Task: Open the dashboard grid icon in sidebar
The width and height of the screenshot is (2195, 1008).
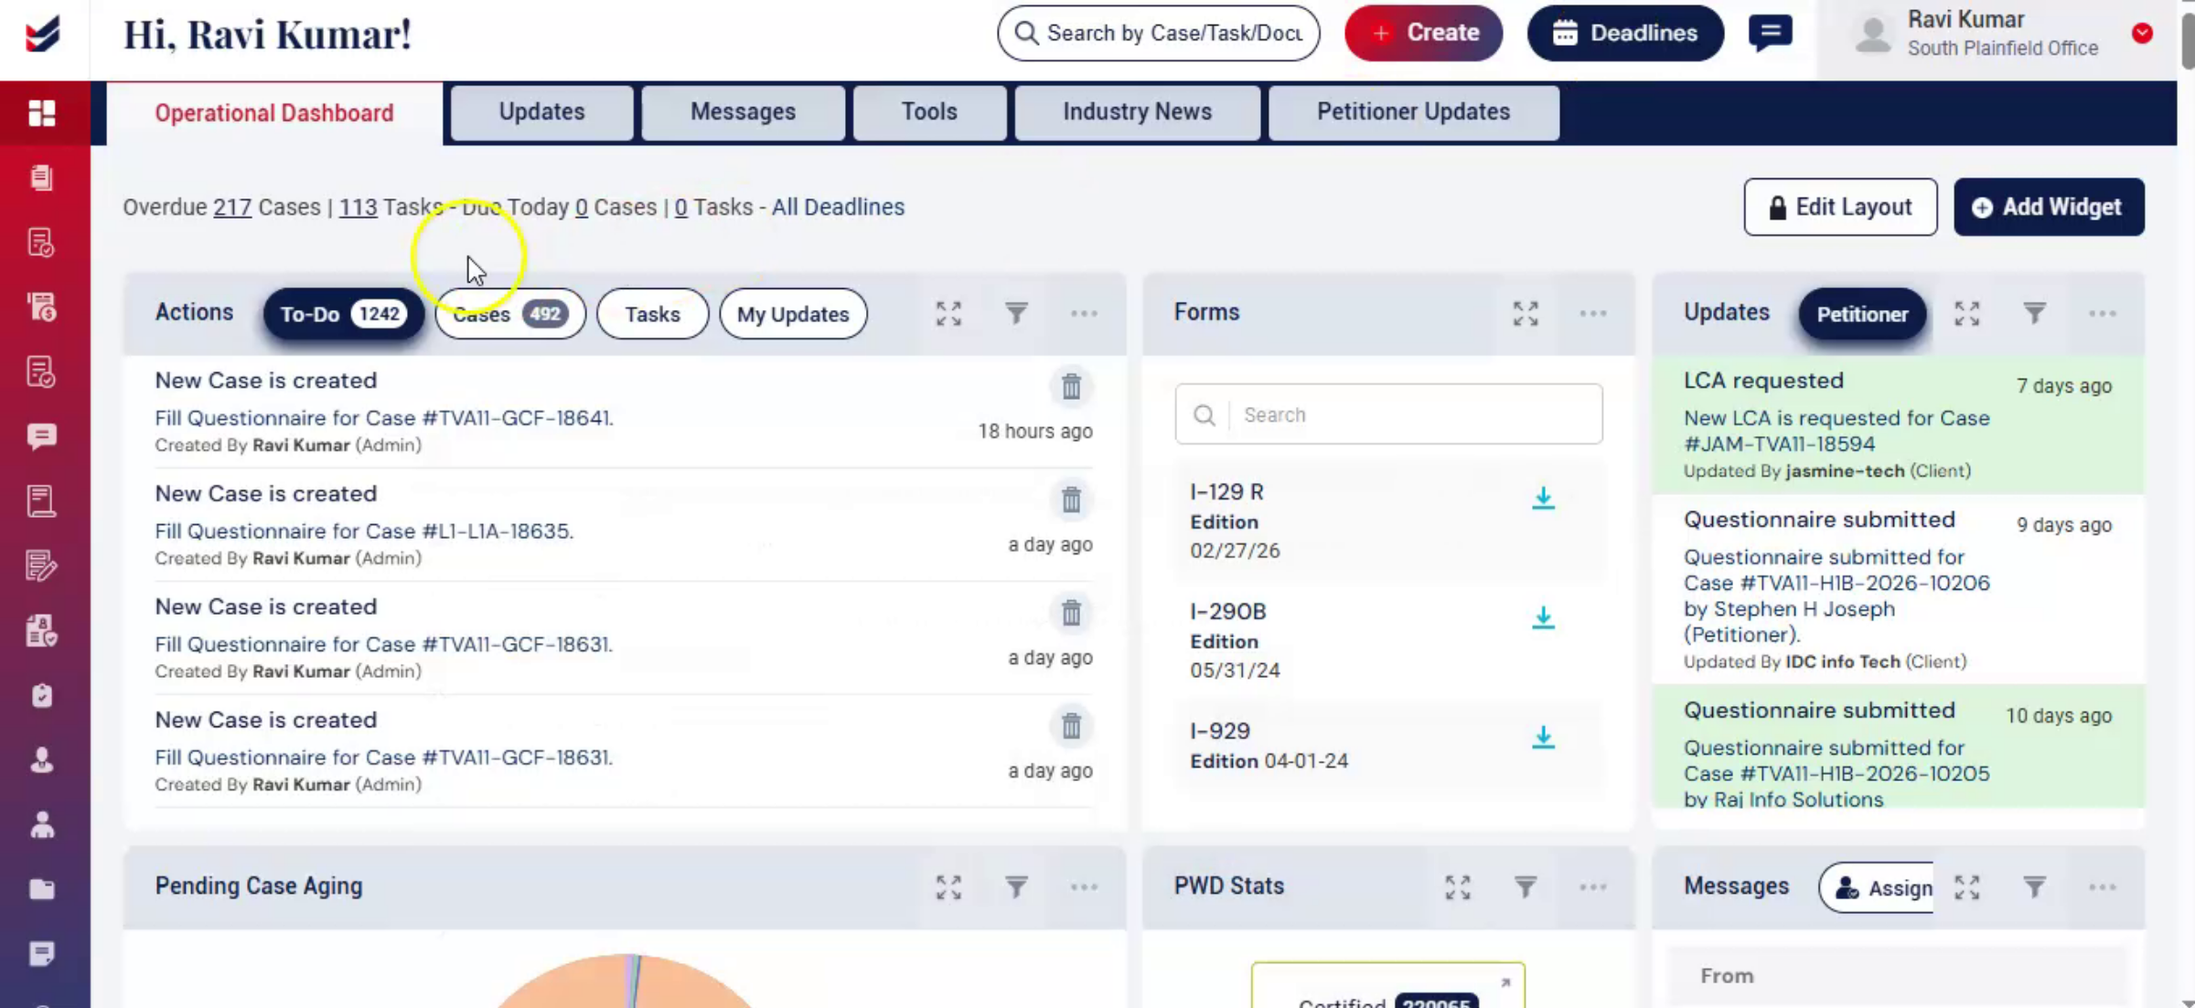Action: click(42, 113)
